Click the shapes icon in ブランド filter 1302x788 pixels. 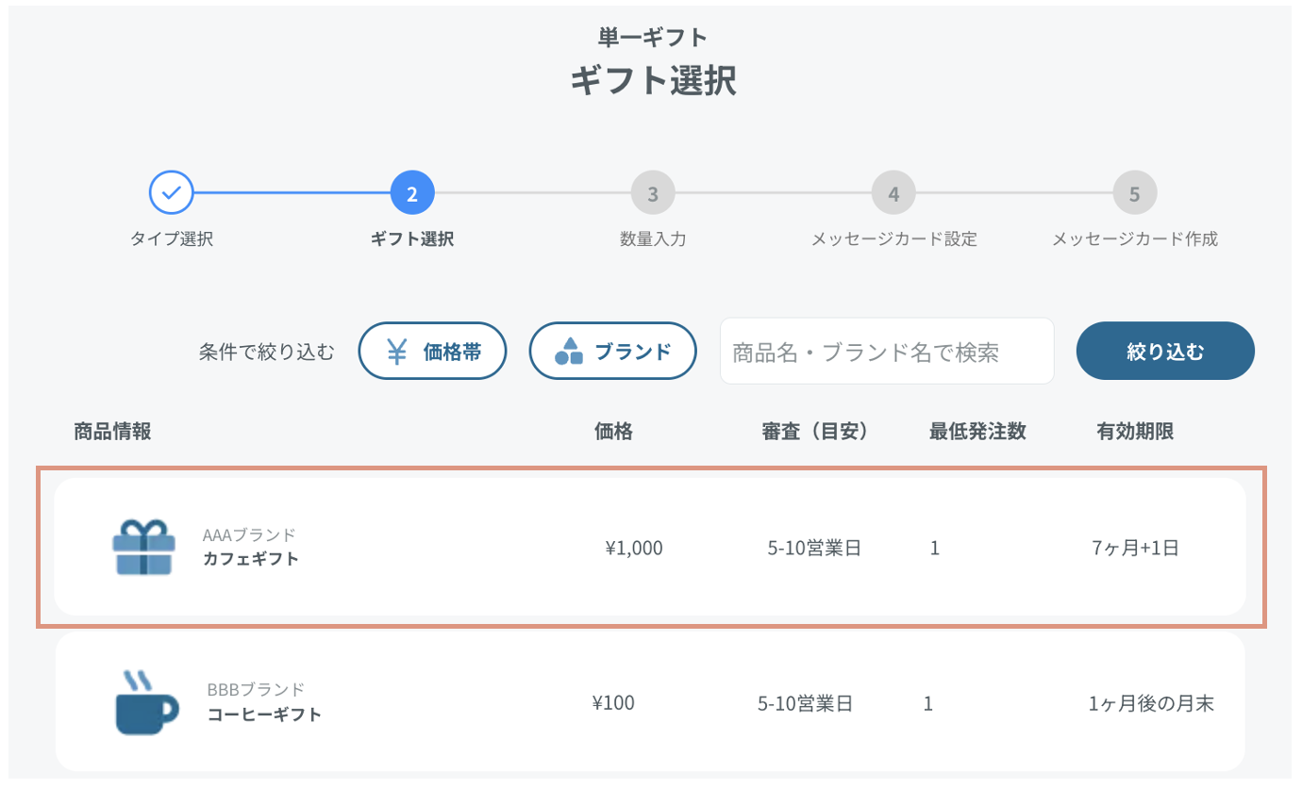click(x=568, y=352)
